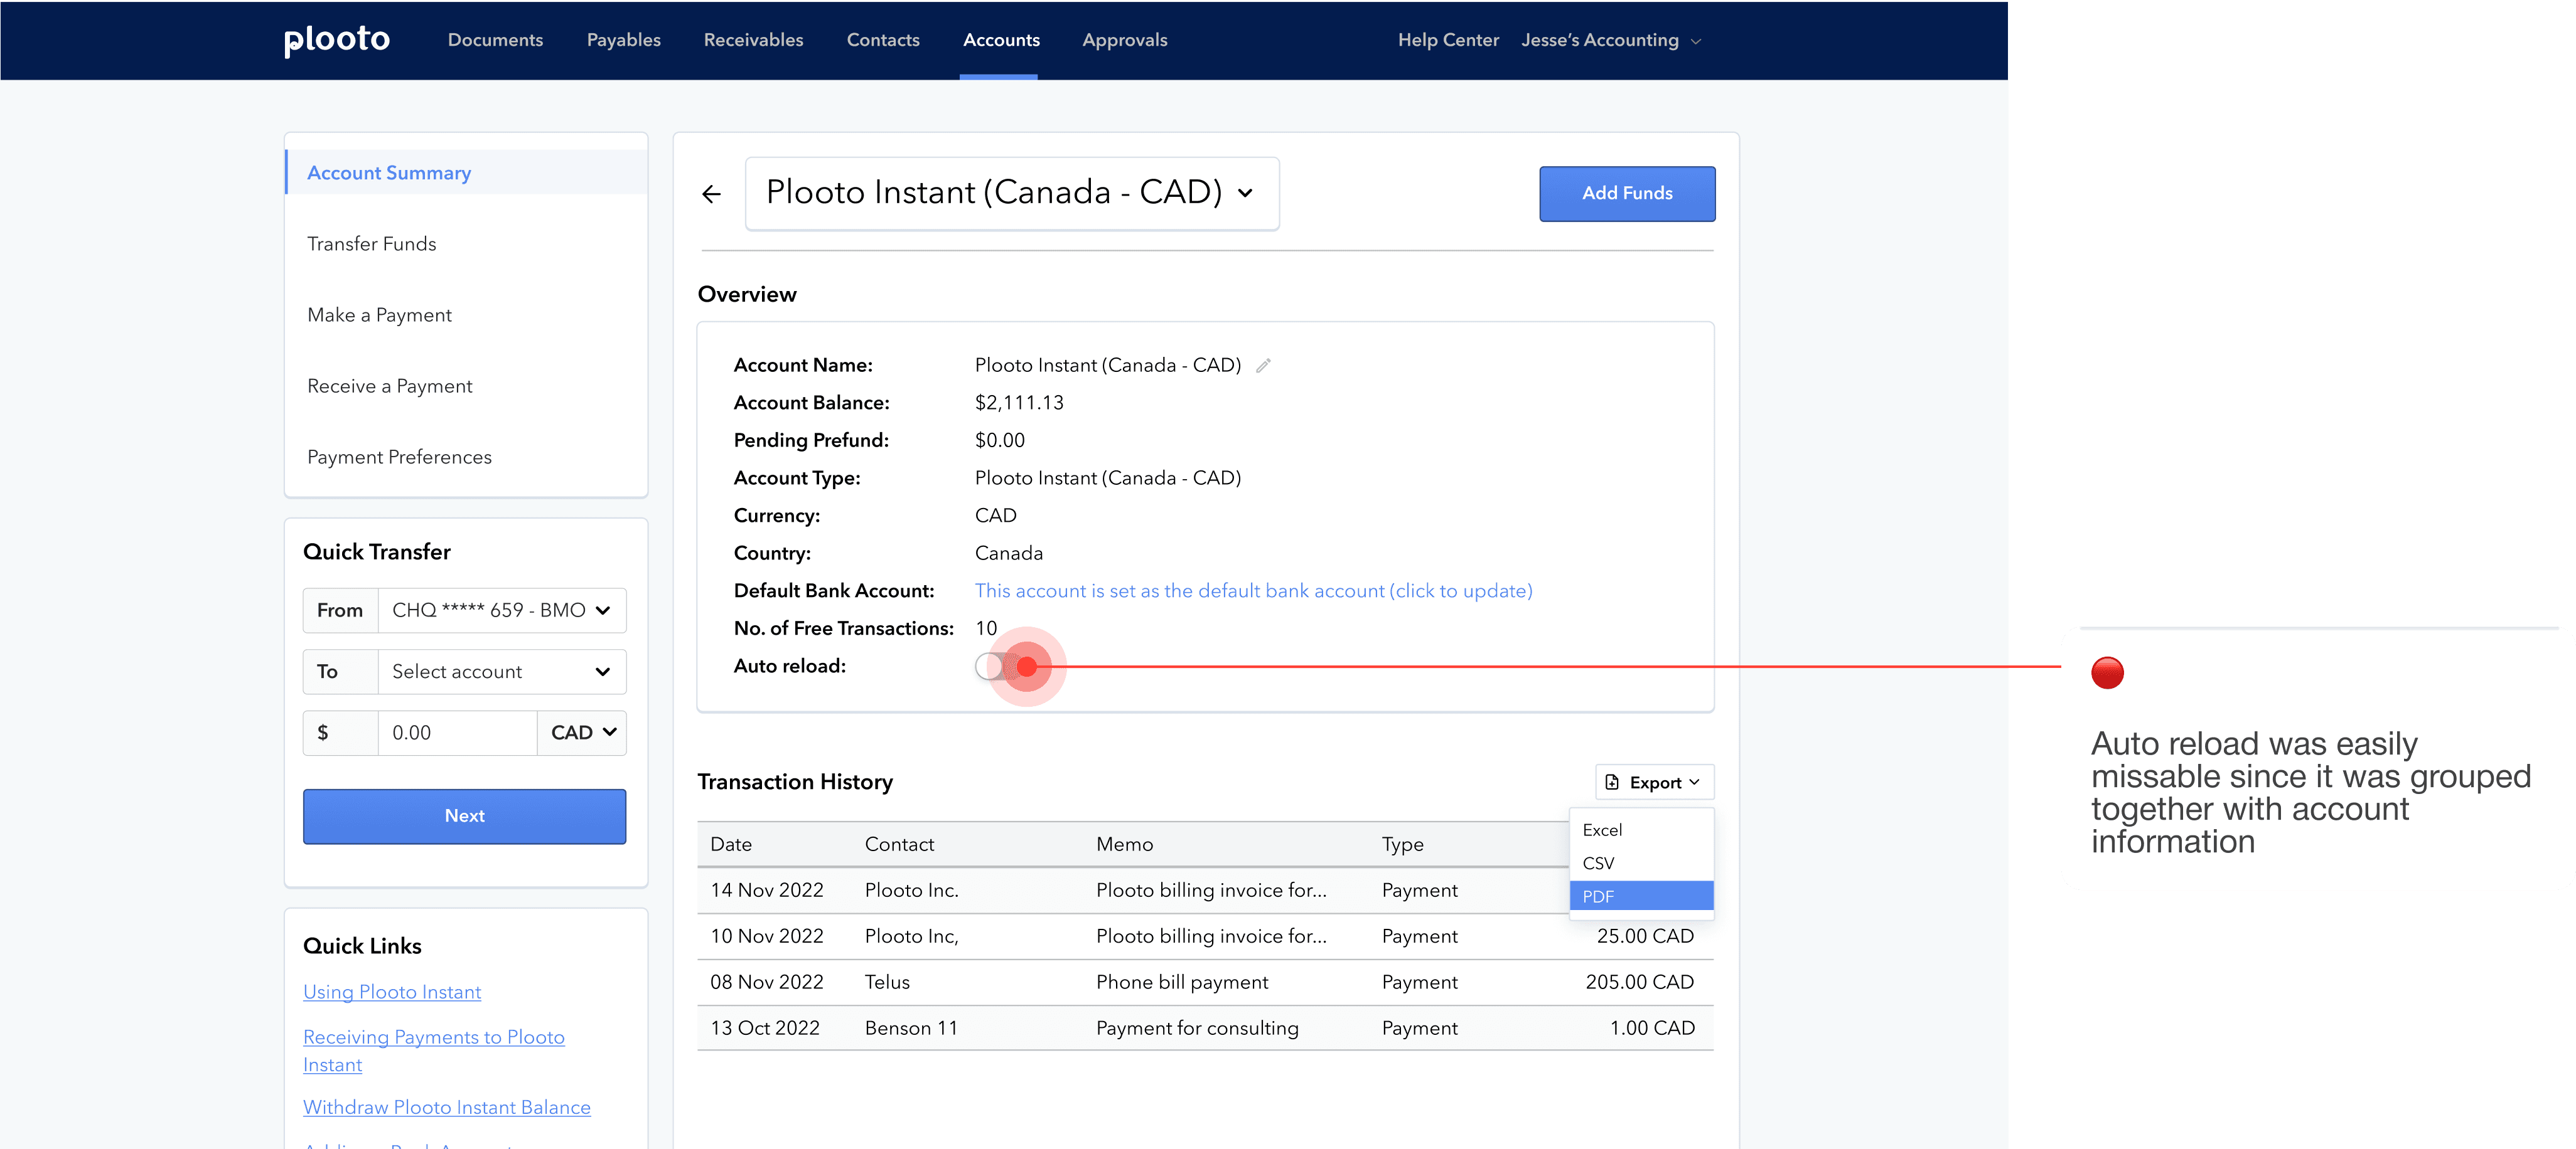The image size is (2576, 1149).
Task: Open the Documents tab
Action: point(495,40)
